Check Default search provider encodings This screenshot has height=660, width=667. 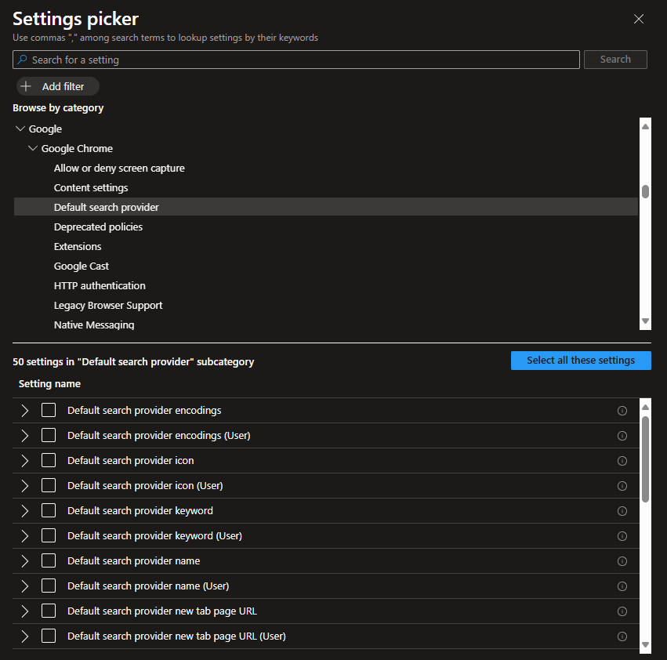tap(49, 410)
